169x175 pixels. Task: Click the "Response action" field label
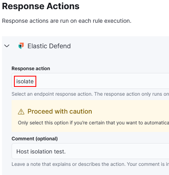[x=31, y=69]
